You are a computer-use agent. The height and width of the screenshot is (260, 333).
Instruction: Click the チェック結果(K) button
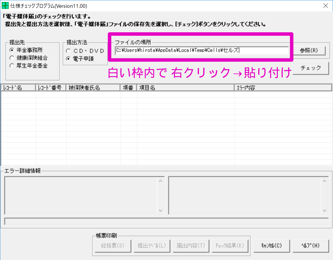coord(230,246)
